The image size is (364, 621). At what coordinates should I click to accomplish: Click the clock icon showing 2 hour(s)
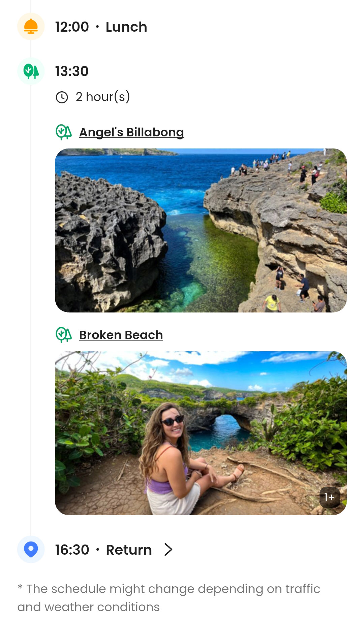click(63, 97)
